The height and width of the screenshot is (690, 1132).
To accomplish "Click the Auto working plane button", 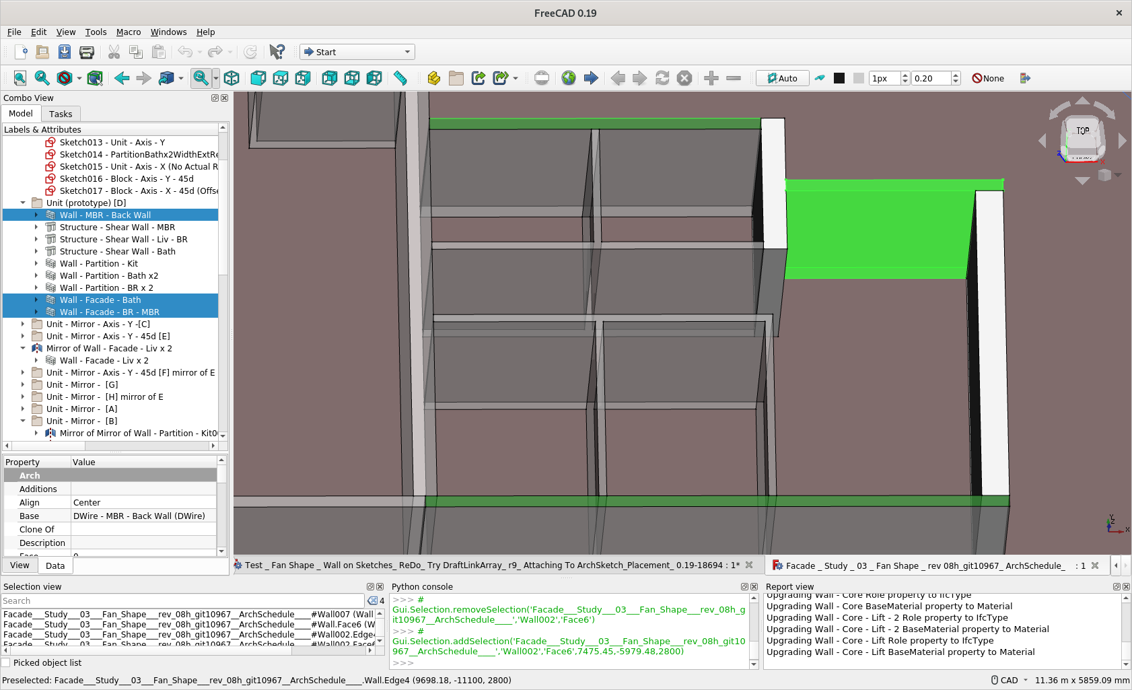I will 782,78.
